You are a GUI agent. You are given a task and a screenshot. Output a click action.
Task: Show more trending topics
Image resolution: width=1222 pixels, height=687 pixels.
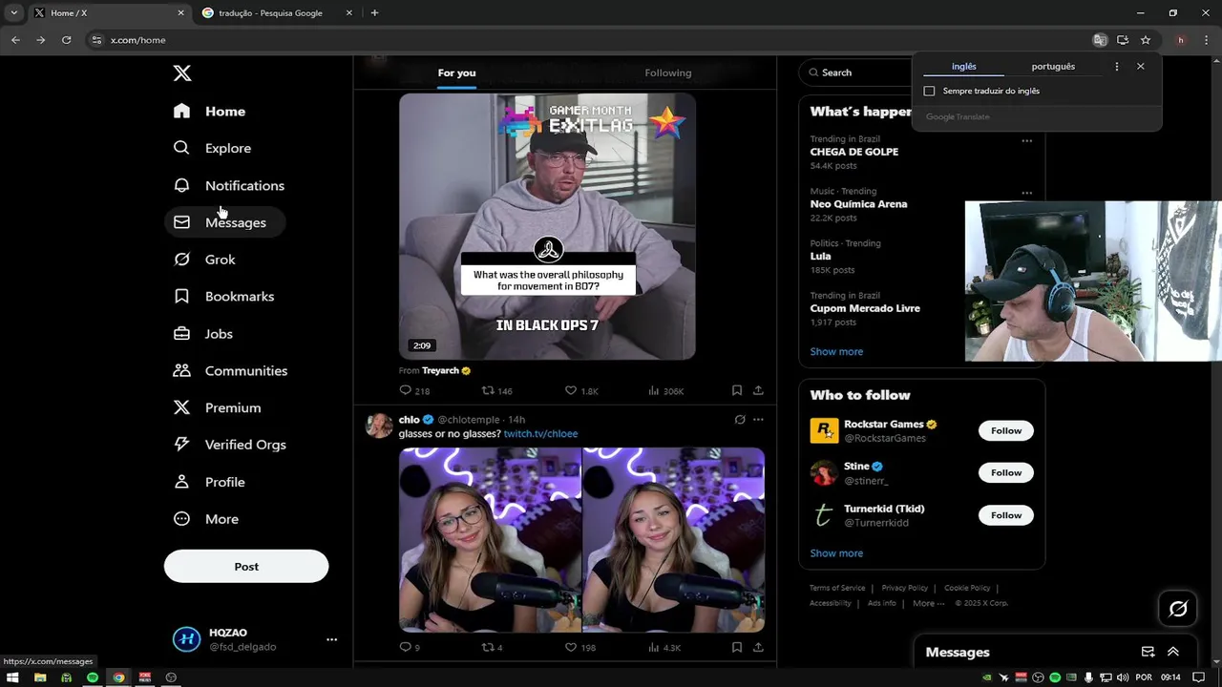tap(836, 351)
